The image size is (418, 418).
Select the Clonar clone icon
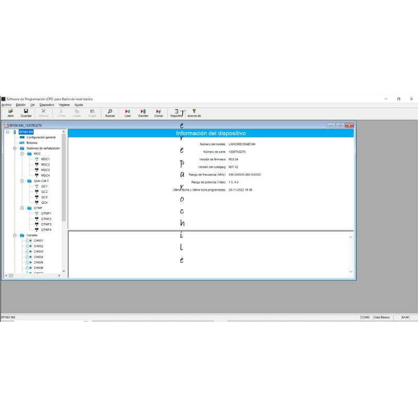(x=157, y=112)
